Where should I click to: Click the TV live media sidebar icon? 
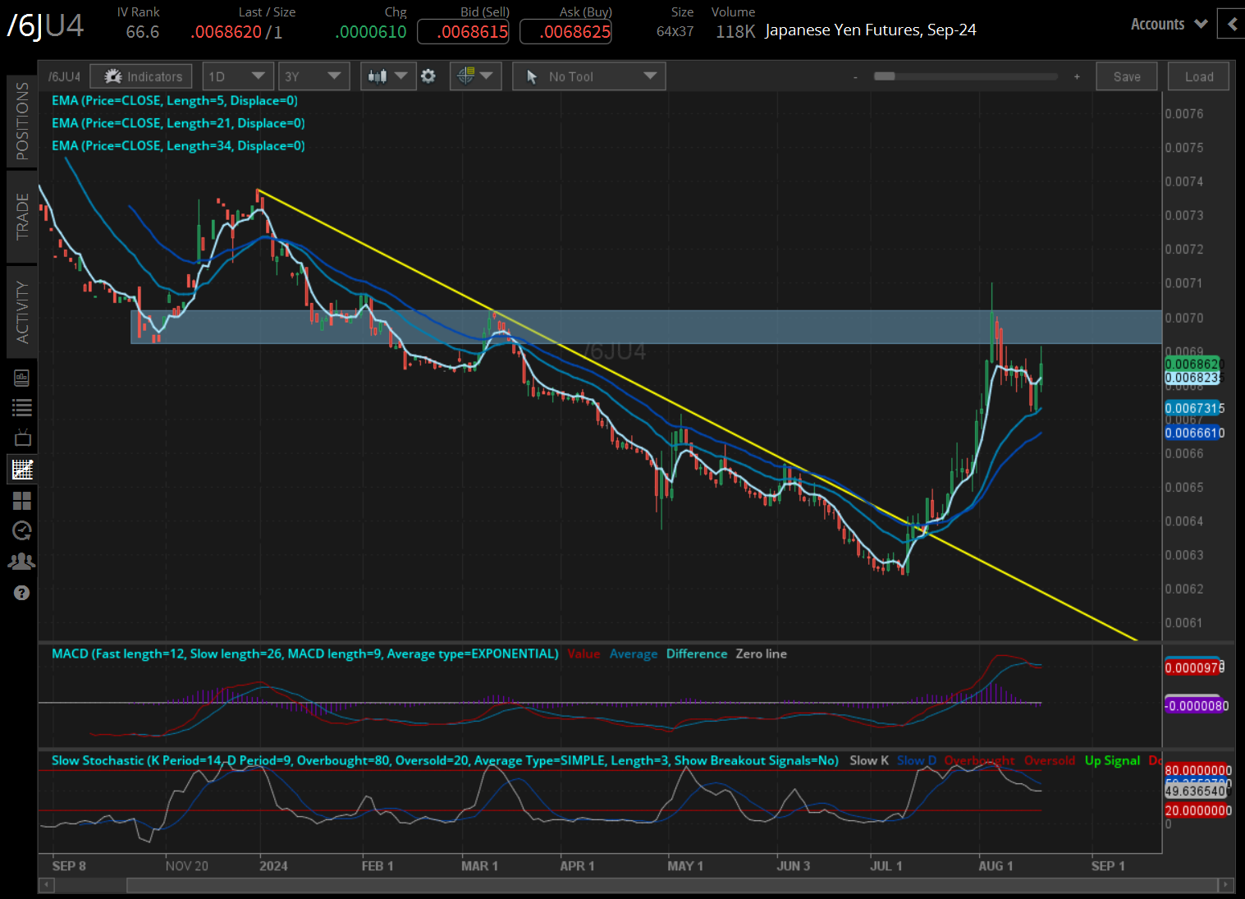pyautogui.click(x=22, y=438)
